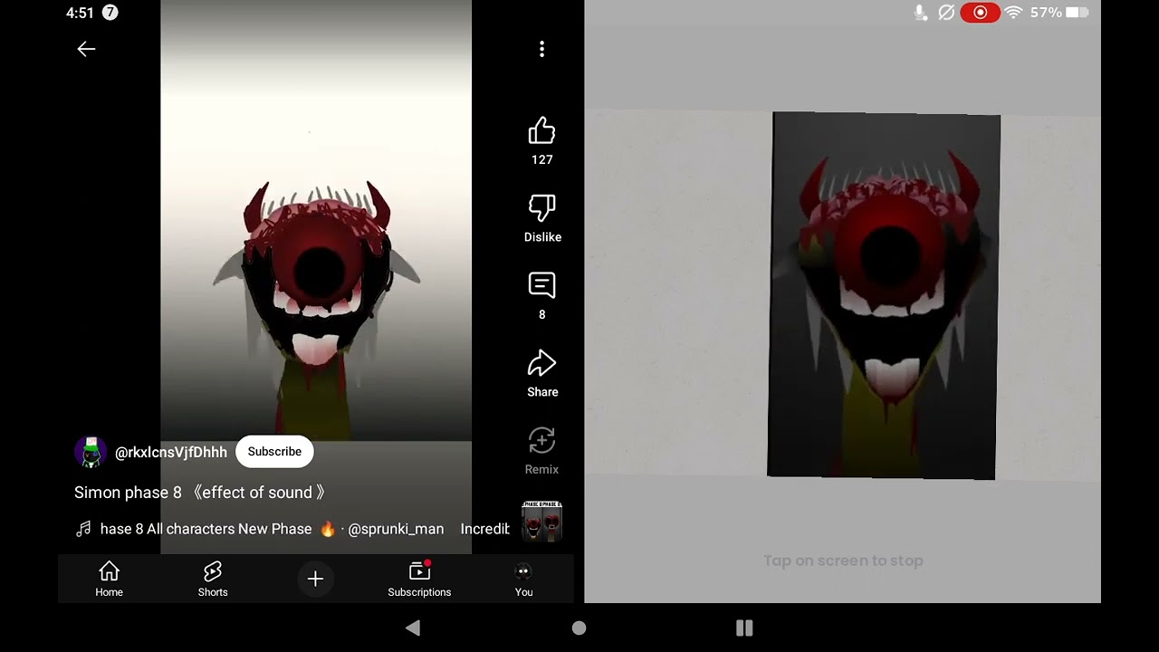Go to the Home tab

[109, 579]
